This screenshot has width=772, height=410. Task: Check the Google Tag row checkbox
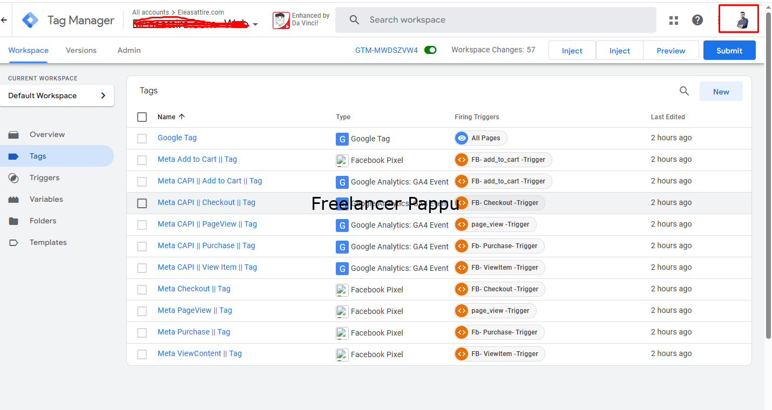click(x=142, y=139)
